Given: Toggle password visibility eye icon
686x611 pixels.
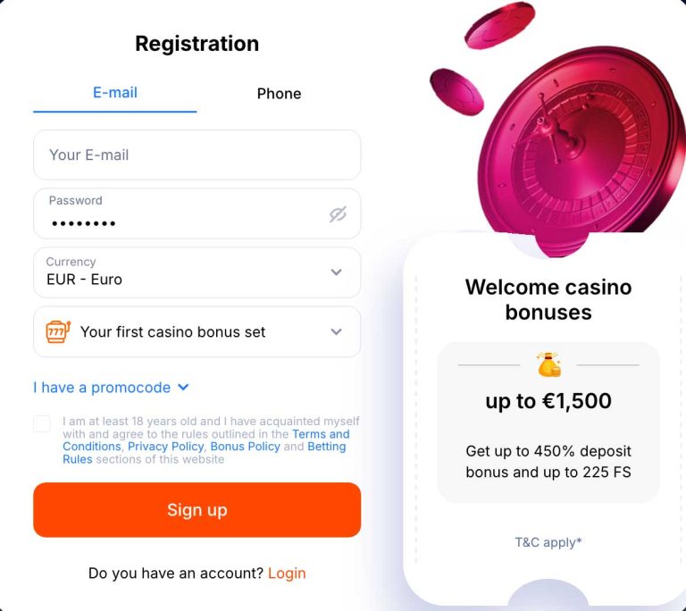Looking at the screenshot, I should click(337, 214).
